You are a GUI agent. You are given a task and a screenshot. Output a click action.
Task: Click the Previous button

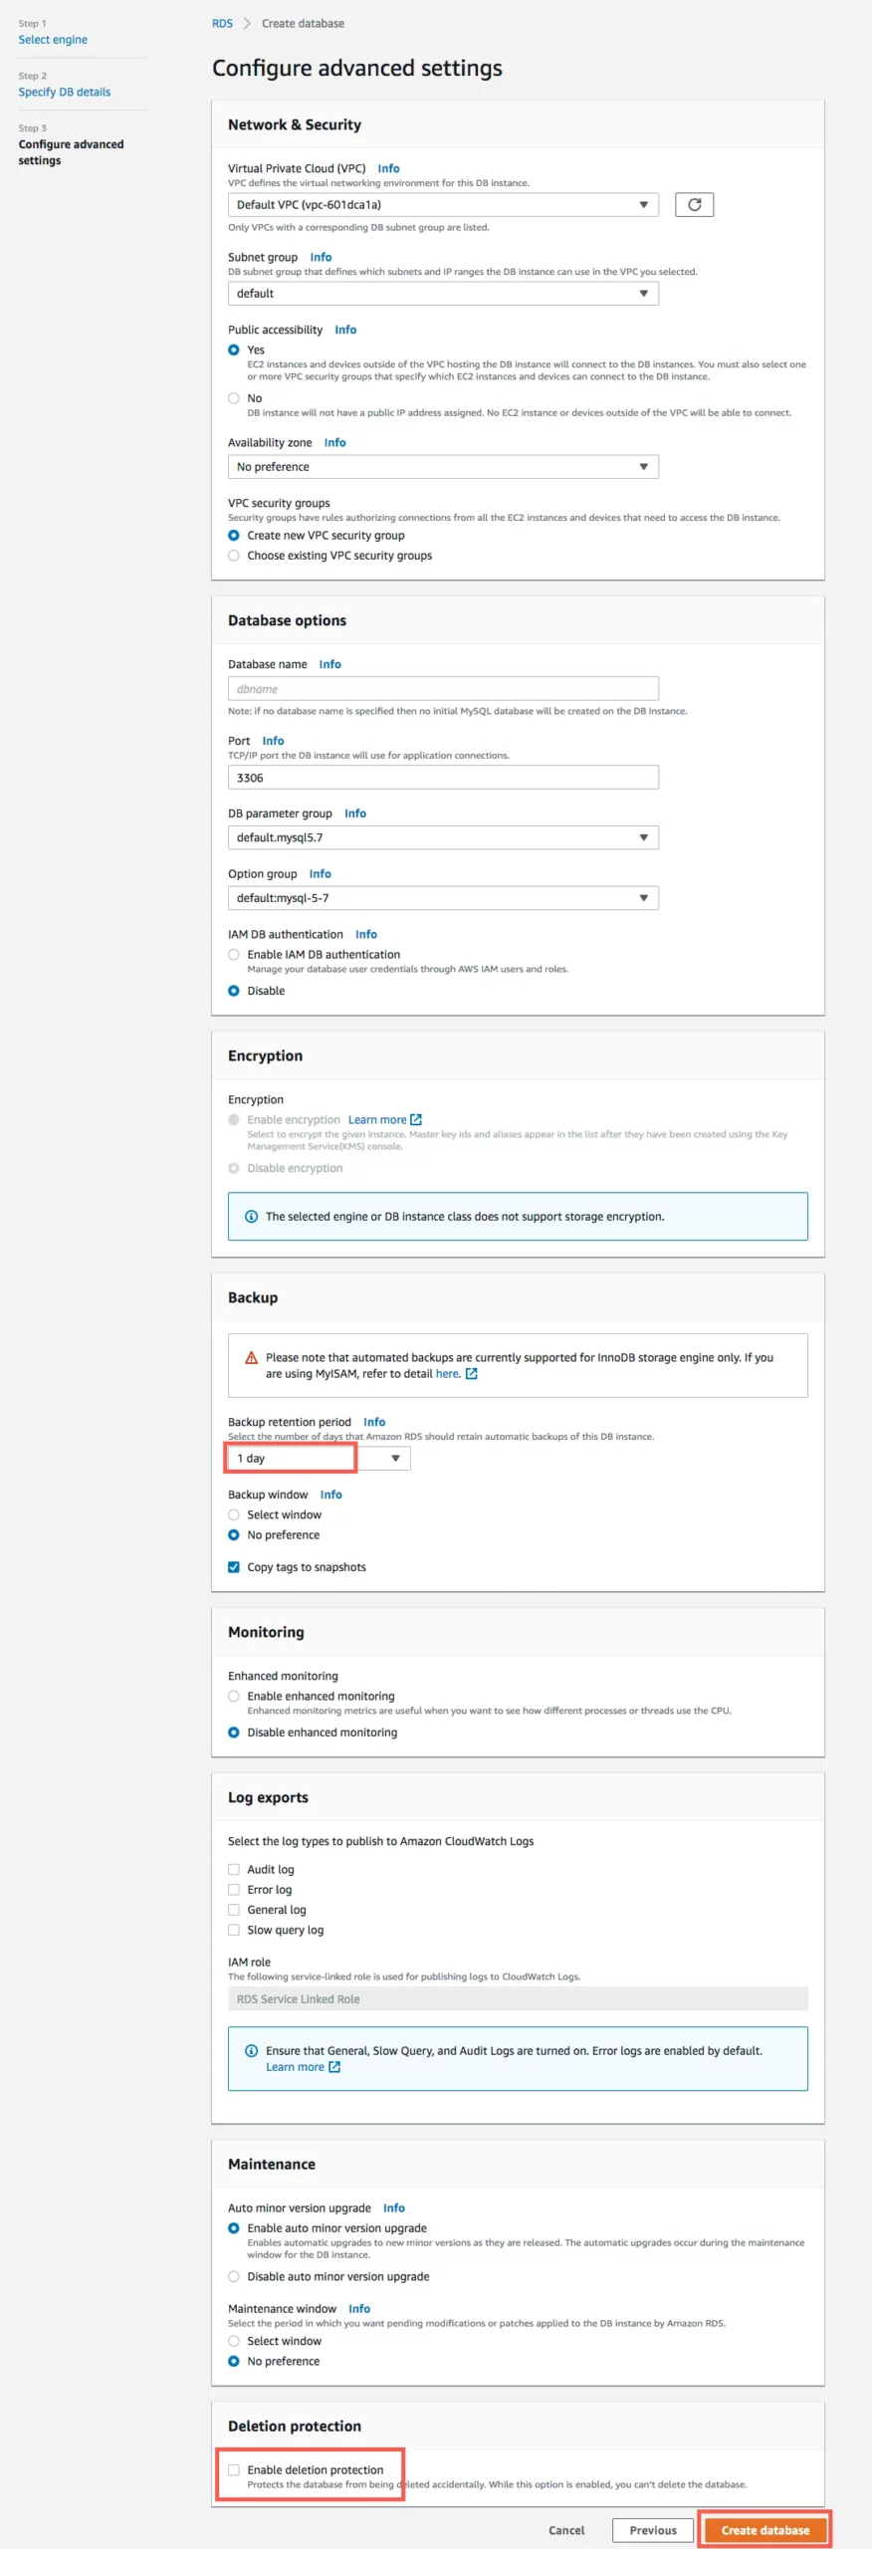653,2530
